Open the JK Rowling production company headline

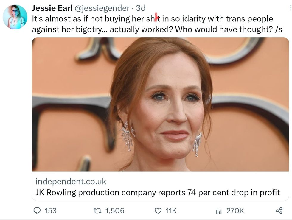point(158,192)
